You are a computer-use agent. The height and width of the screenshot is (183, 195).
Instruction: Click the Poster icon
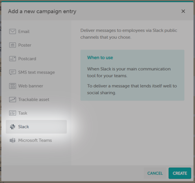tap(12, 45)
